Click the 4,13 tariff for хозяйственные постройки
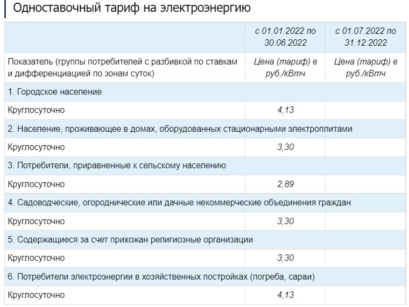This screenshot has width=409, height=307. click(285, 295)
